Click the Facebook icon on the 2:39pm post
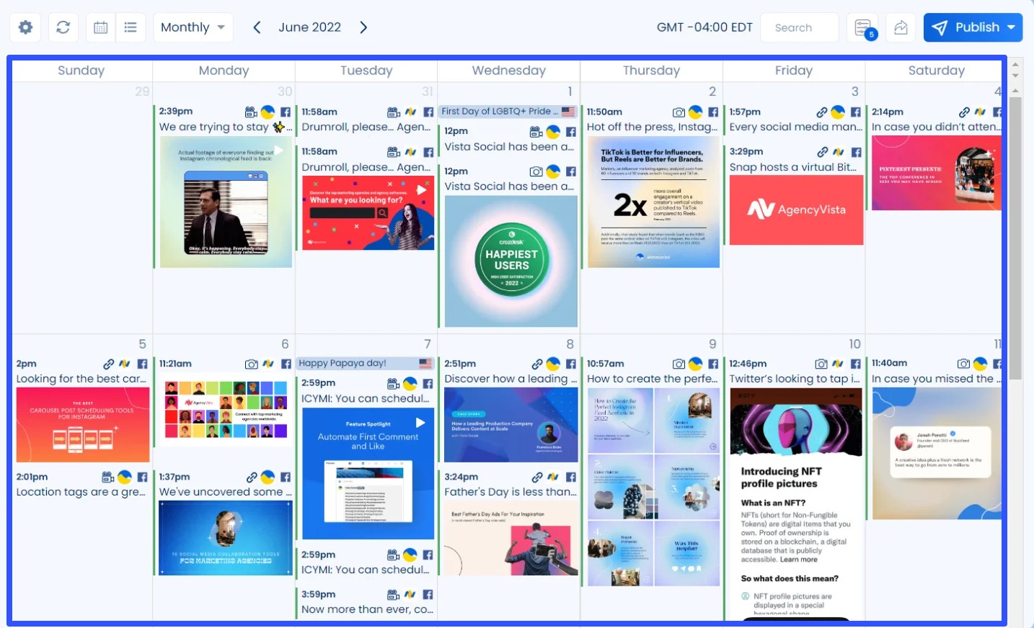Screen dimensions: 1034x628 click(x=286, y=112)
